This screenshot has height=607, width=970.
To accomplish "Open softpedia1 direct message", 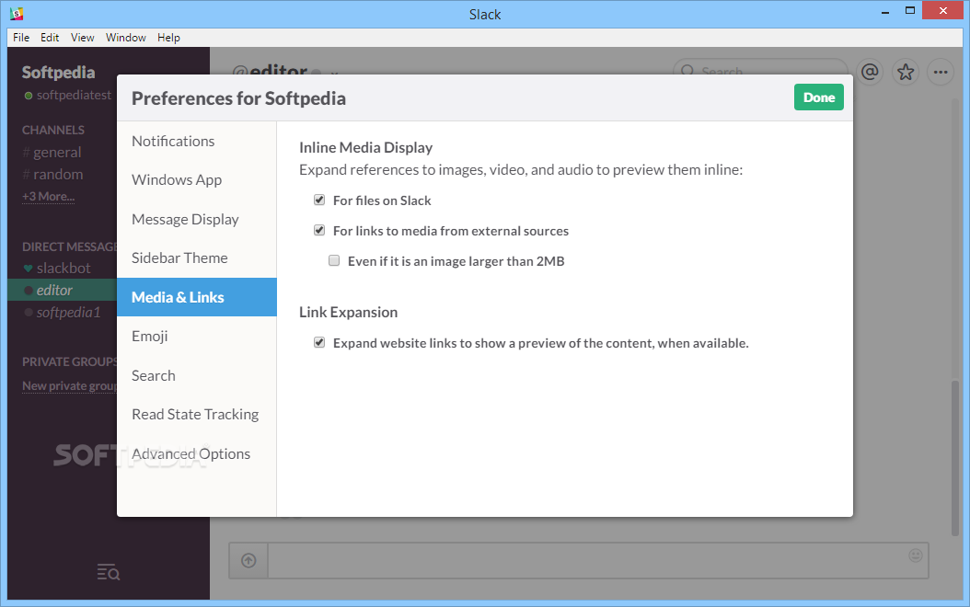I will pos(68,312).
